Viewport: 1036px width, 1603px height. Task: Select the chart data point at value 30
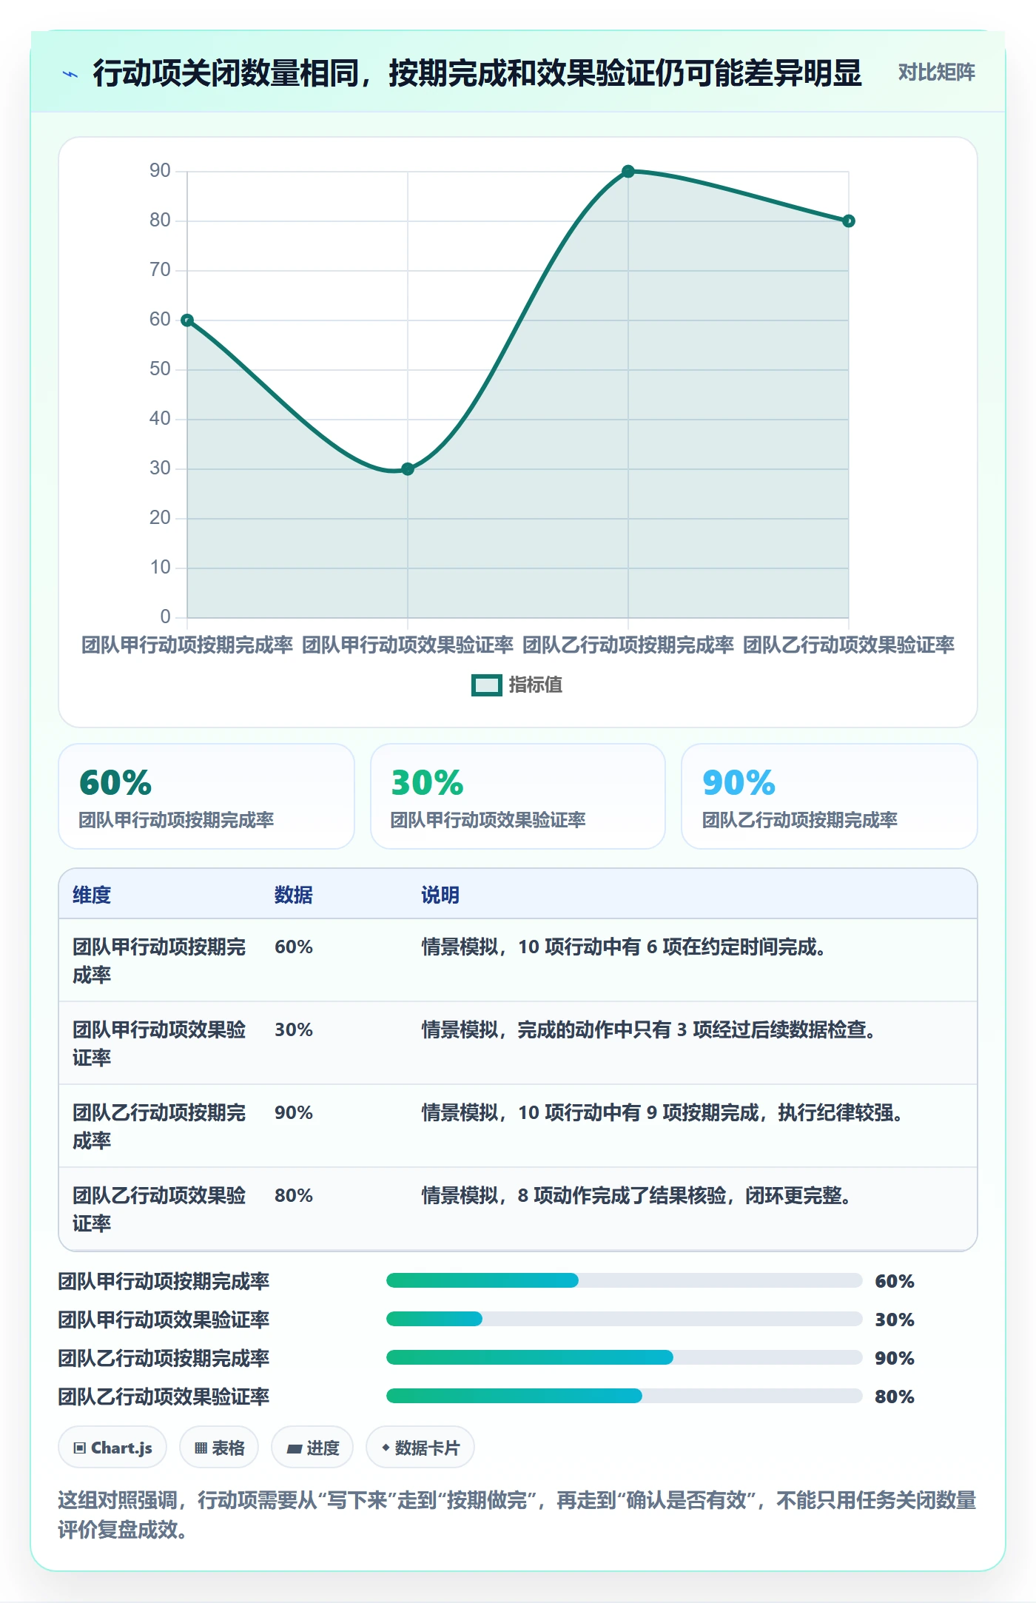[408, 469]
